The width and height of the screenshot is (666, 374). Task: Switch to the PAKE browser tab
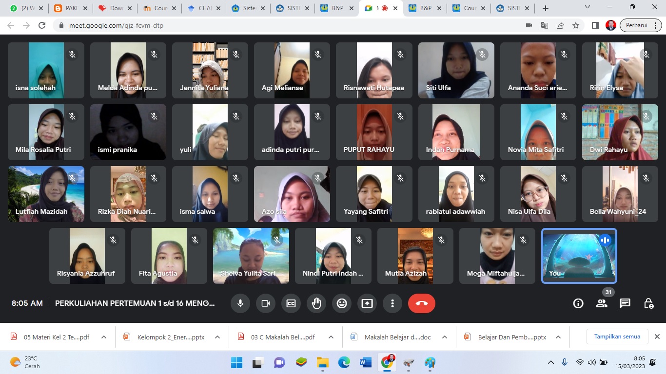pos(66,8)
